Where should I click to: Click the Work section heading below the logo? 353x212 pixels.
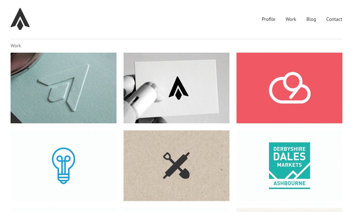click(x=16, y=46)
